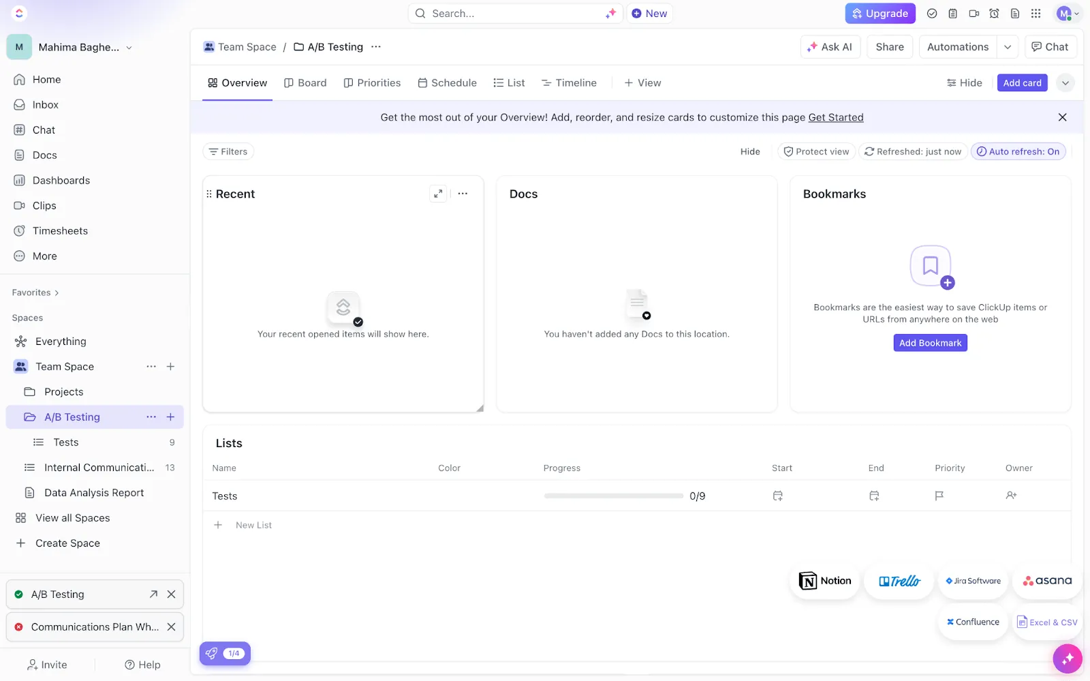Viewport: 1090px width, 681px height.
Task: Click the ClickUp logo in top left
Action: click(19, 13)
